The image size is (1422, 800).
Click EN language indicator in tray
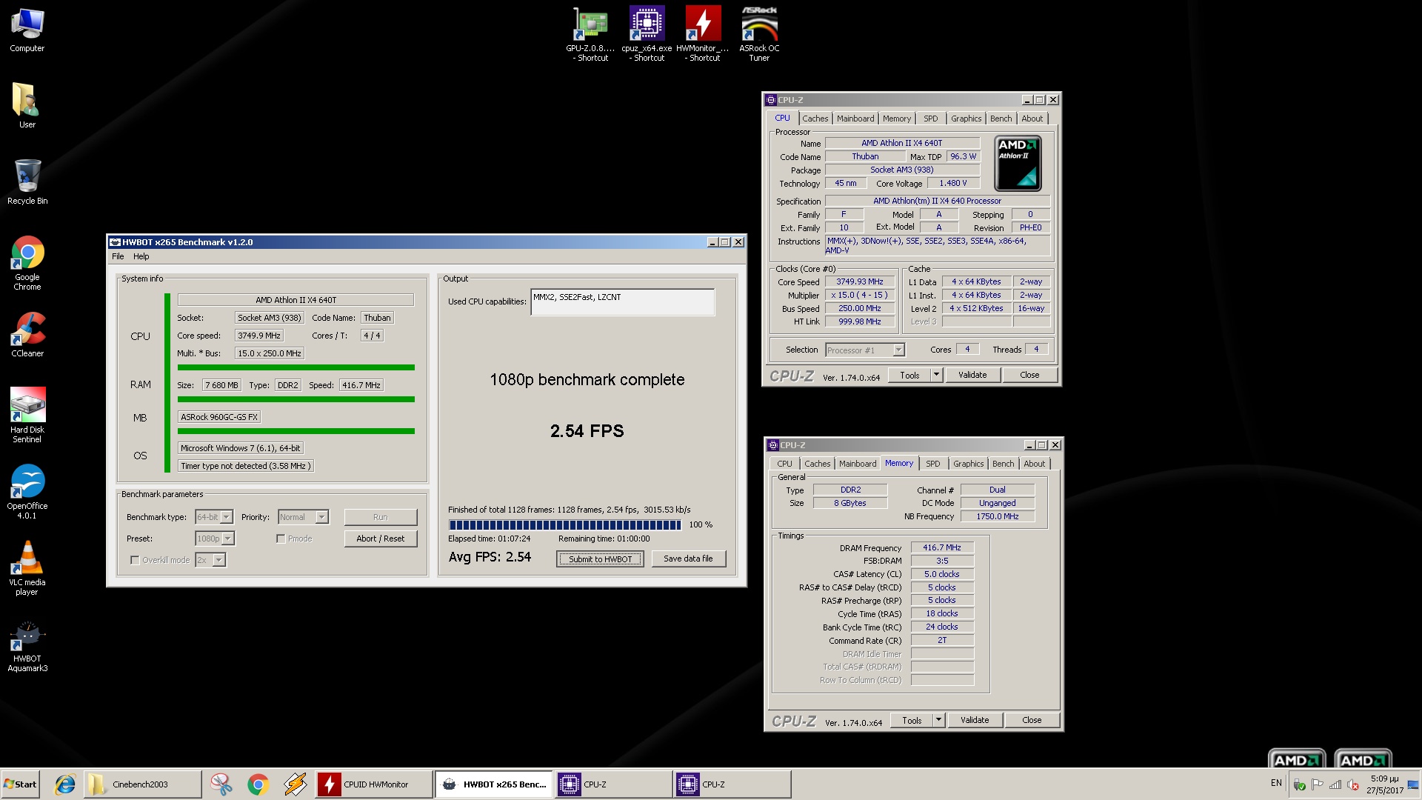point(1276,783)
